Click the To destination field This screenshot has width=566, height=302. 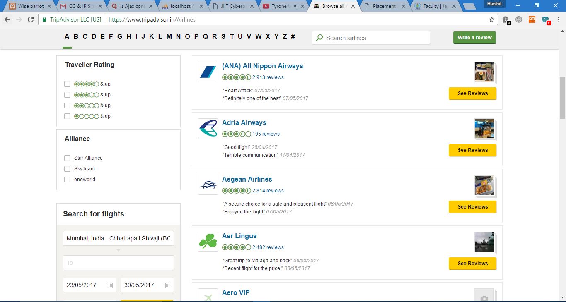point(119,263)
